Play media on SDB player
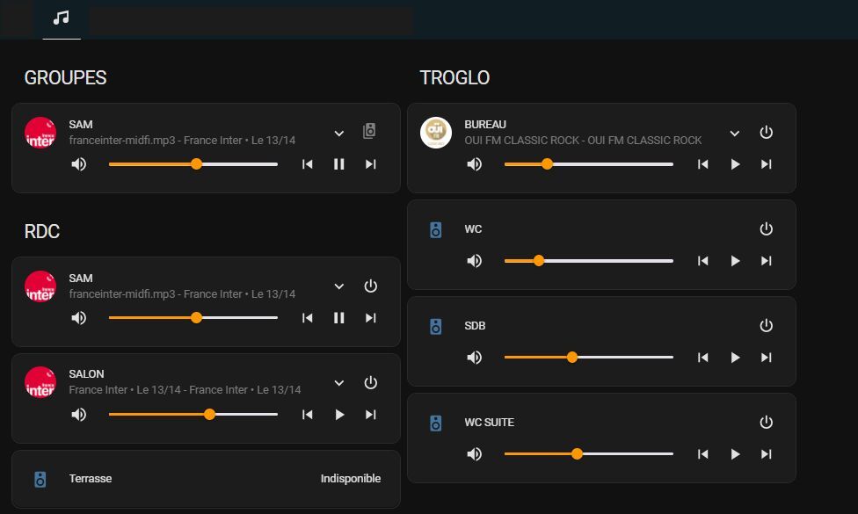This screenshot has height=514, width=858. click(x=735, y=358)
